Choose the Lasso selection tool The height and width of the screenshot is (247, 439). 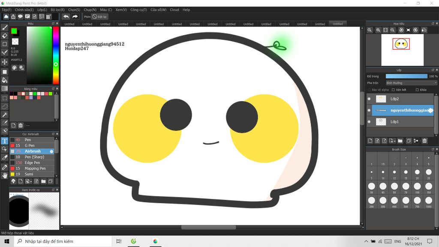(x=4, y=106)
